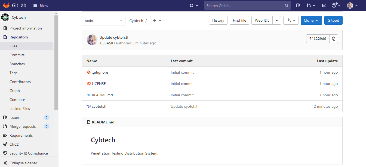Click the LICENSE file icon
This screenshot has width=366, height=167.
88,84
